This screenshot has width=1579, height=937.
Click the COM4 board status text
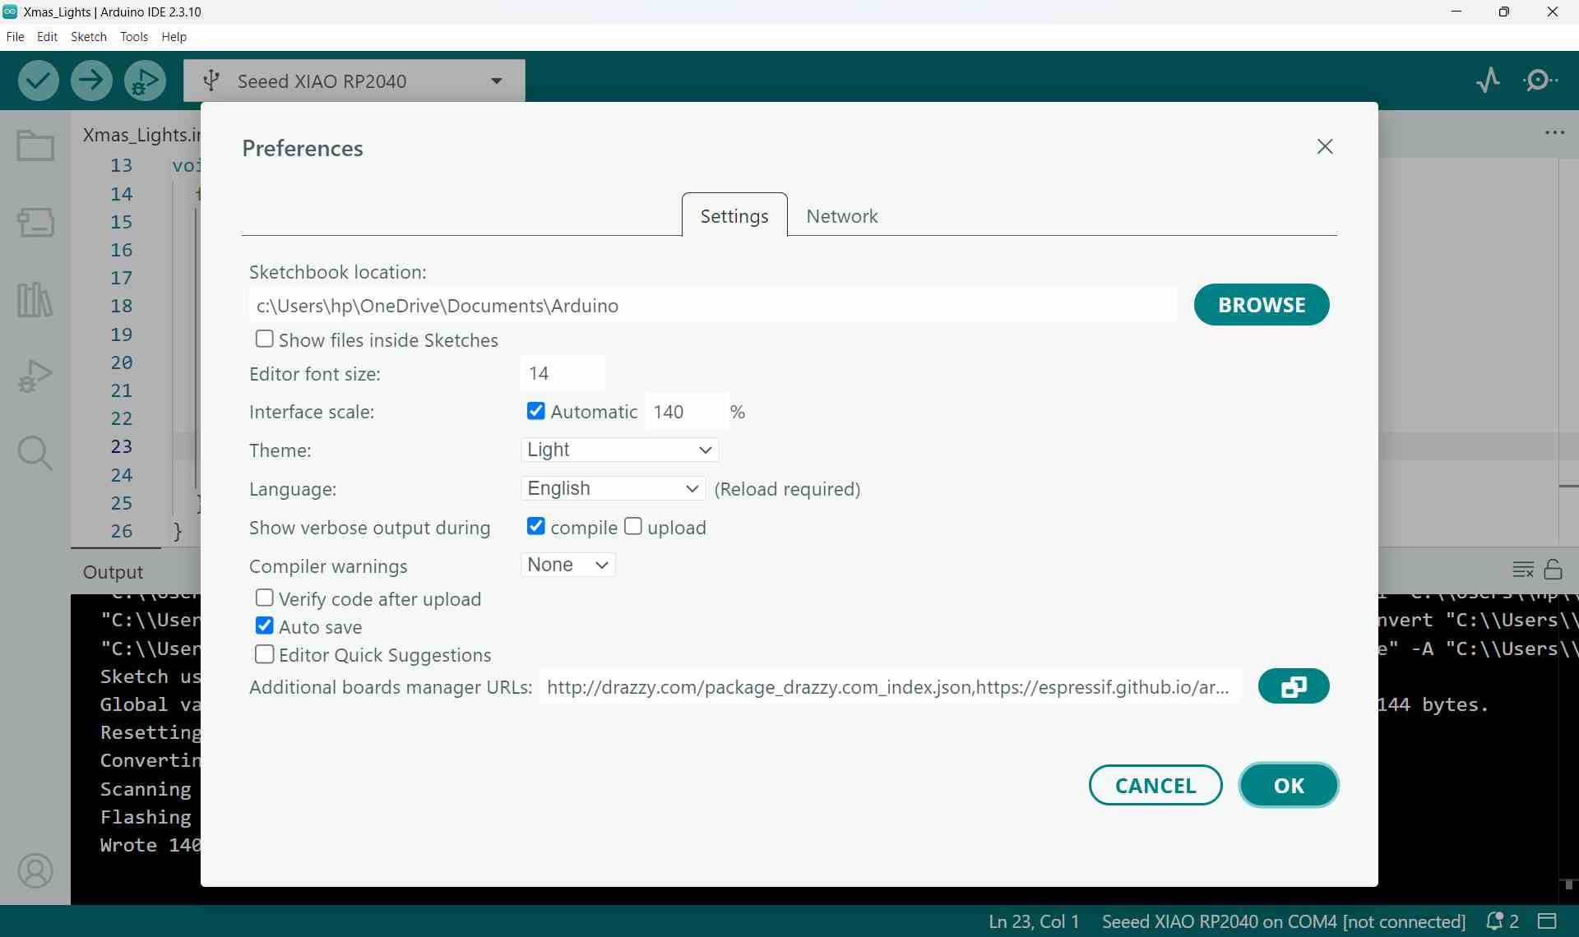tap(1283, 921)
